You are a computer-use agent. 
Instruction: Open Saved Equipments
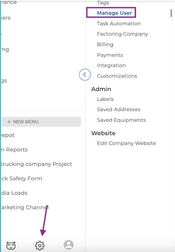coord(121,120)
